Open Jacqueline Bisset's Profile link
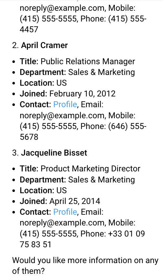163x277 pixels. click(x=65, y=212)
